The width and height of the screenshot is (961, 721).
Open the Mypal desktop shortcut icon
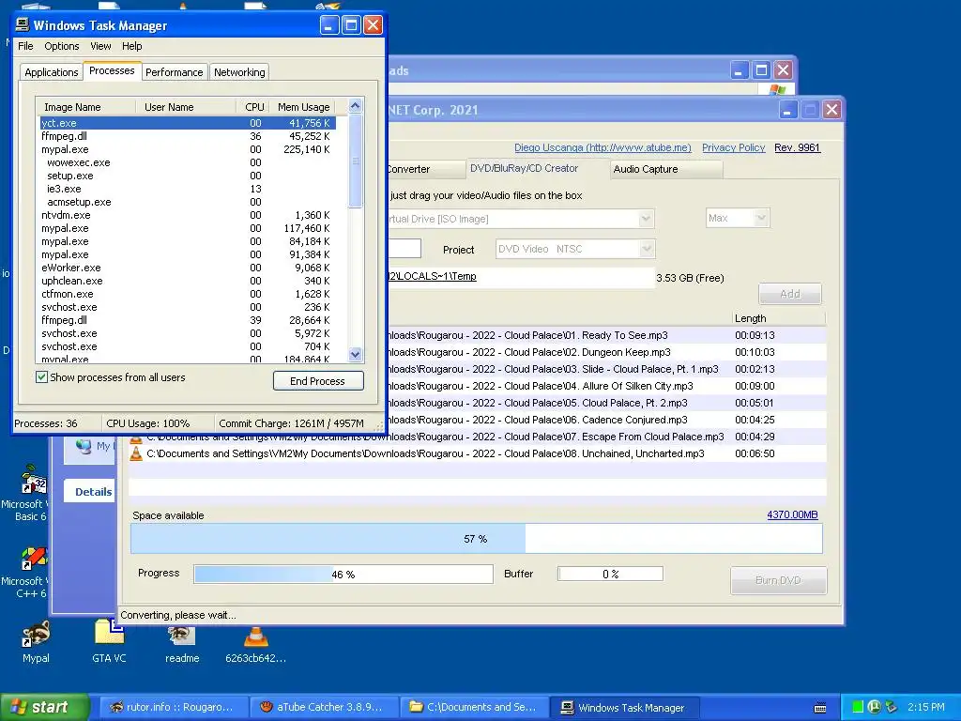pos(36,635)
